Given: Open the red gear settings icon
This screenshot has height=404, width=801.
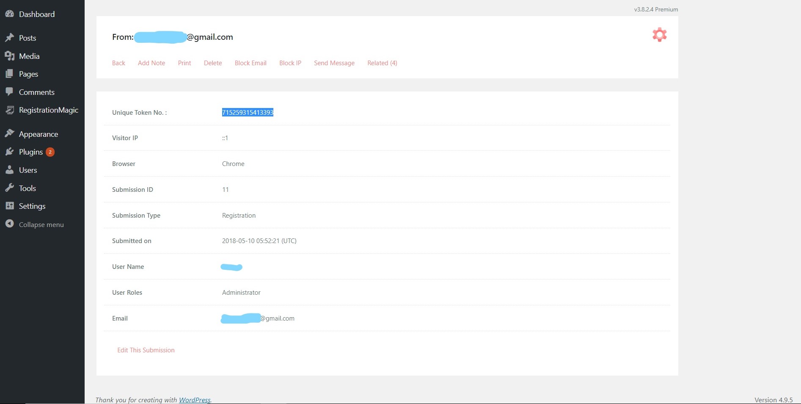Looking at the screenshot, I should click(x=659, y=35).
